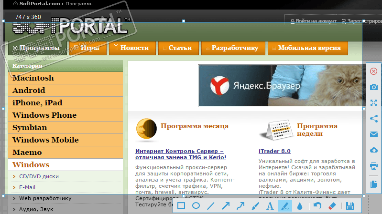Click the Программа месяца heading
Screen dimensions: 382x214
(x=195, y=126)
